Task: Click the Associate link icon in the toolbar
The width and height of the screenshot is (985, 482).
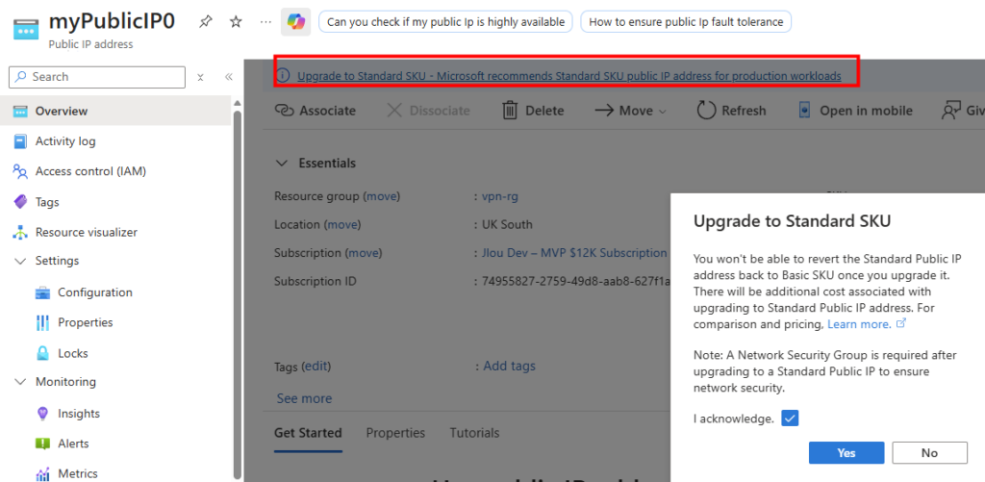Action: 285,111
